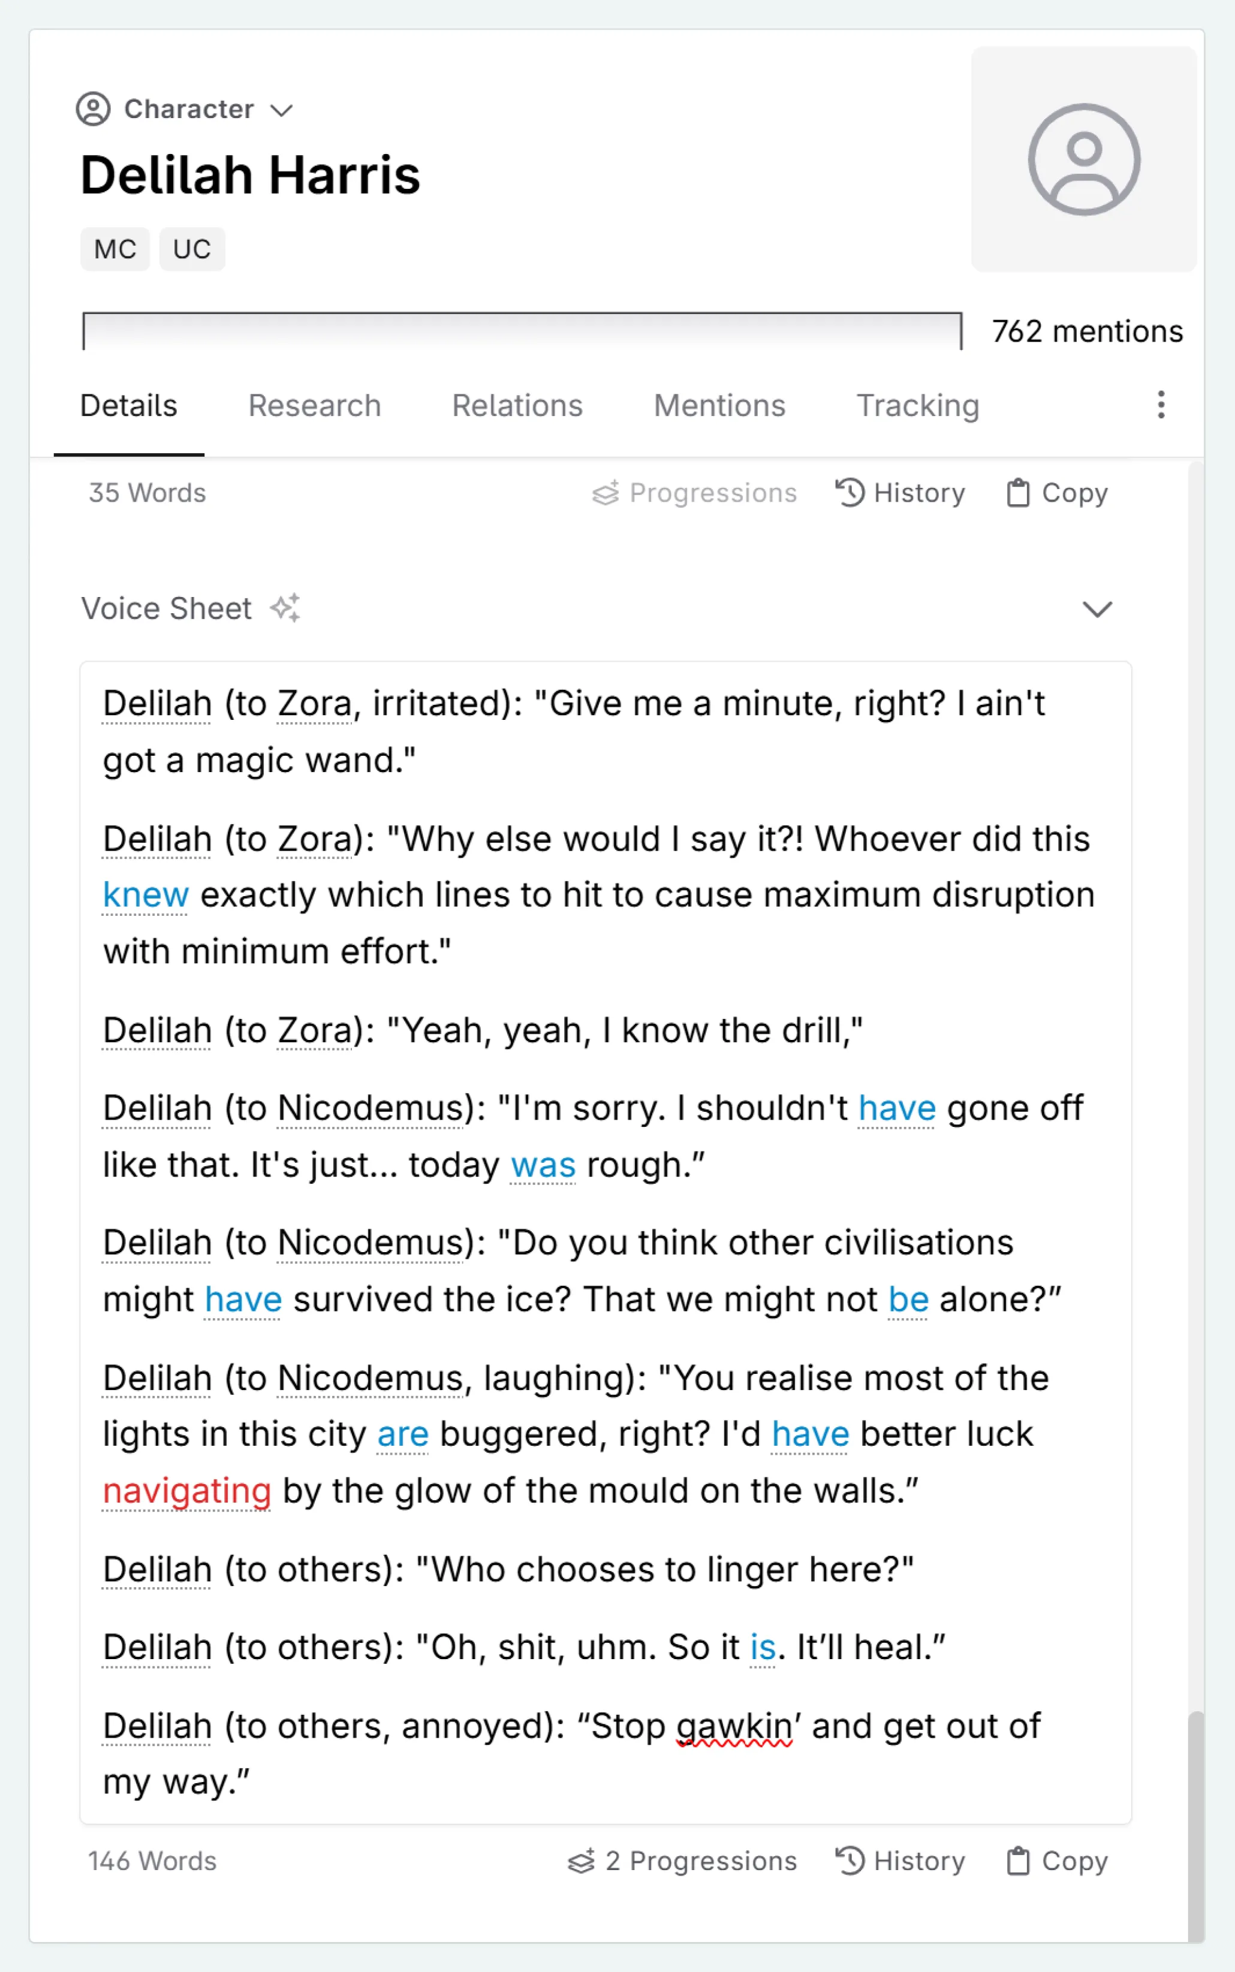Click the bottom History clock icon
Image resolution: width=1235 pixels, height=1972 pixels.
[x=850, y=1861]
